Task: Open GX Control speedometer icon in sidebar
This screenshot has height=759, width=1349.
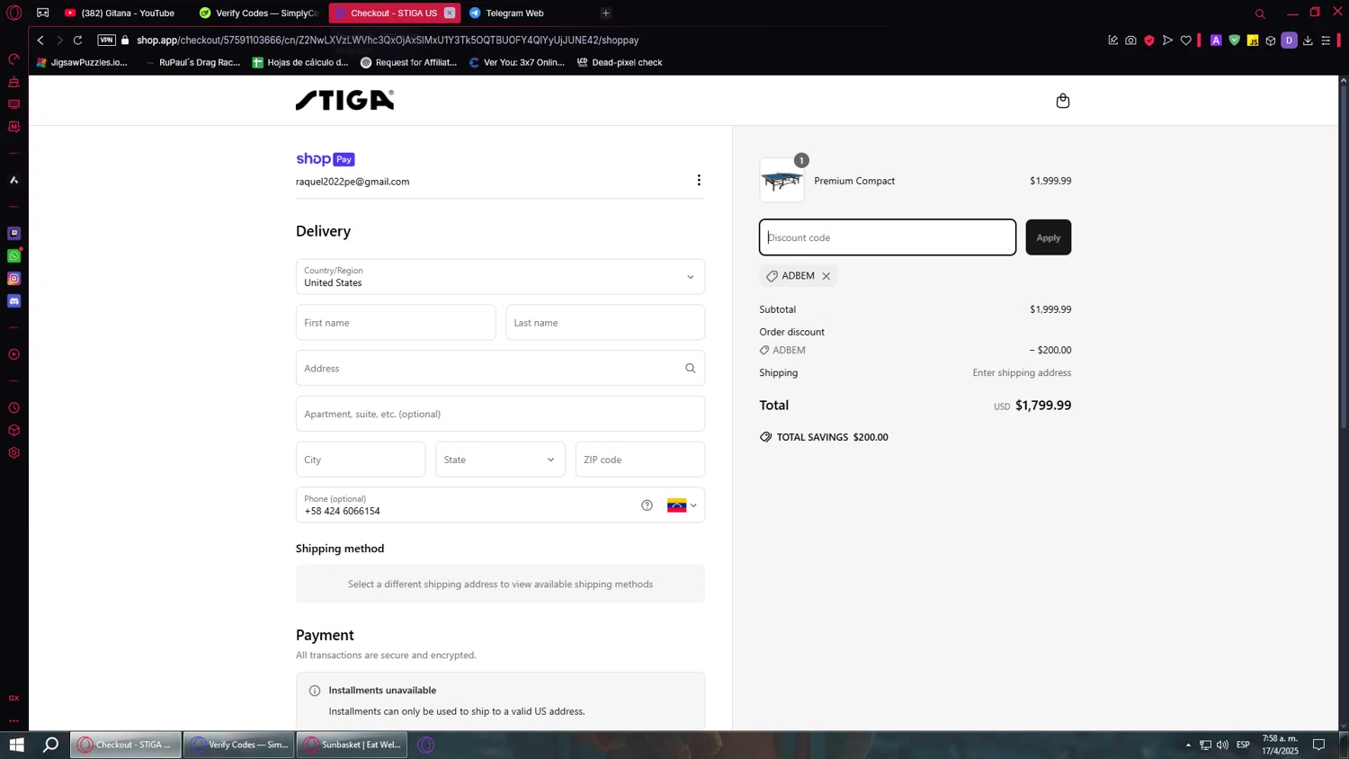Action: point(13,59)
